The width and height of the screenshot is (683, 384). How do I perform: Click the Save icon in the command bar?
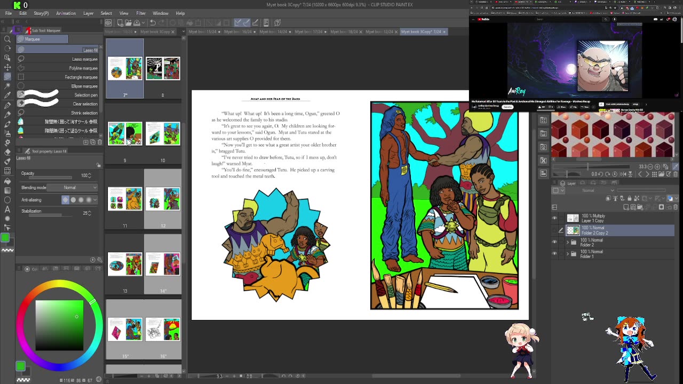(137, 22)
